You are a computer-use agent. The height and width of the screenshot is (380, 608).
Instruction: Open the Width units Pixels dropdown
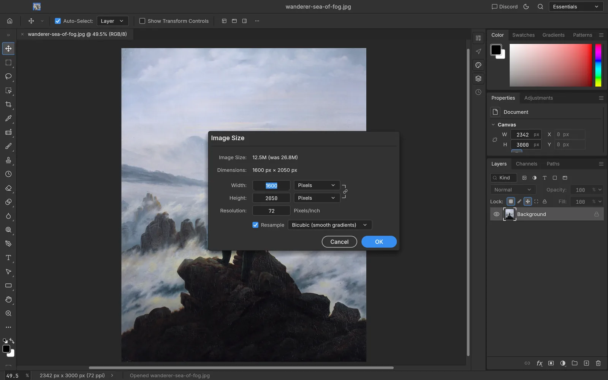click(317, 185)
